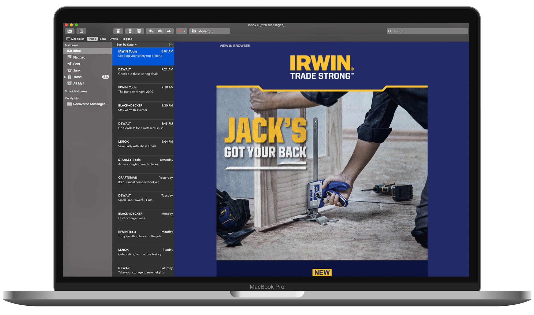Click the Get Mail envelope icon
The height and width of the screenshot is (315, 534).
pos(69,31)
